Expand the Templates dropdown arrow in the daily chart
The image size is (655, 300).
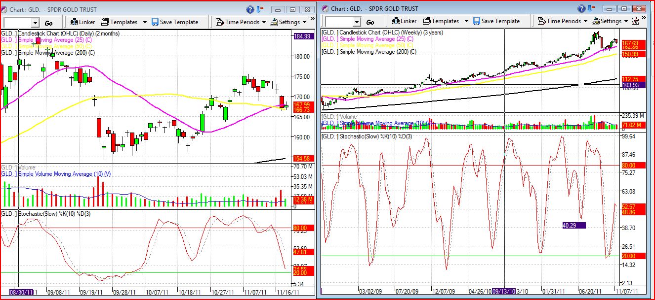pos(145,22)
